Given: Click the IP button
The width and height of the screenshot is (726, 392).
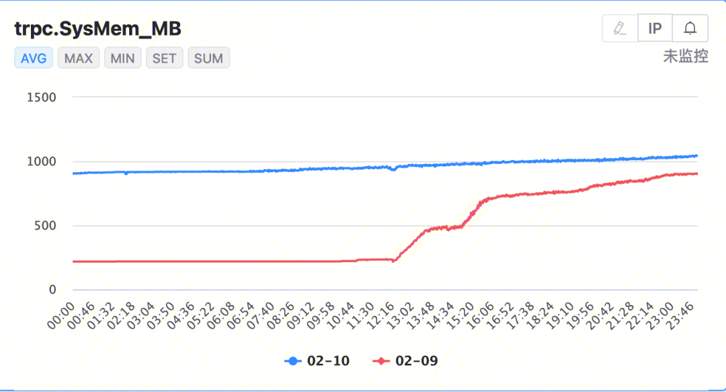Looking at the screenshot, I should (x=655, y=28).
